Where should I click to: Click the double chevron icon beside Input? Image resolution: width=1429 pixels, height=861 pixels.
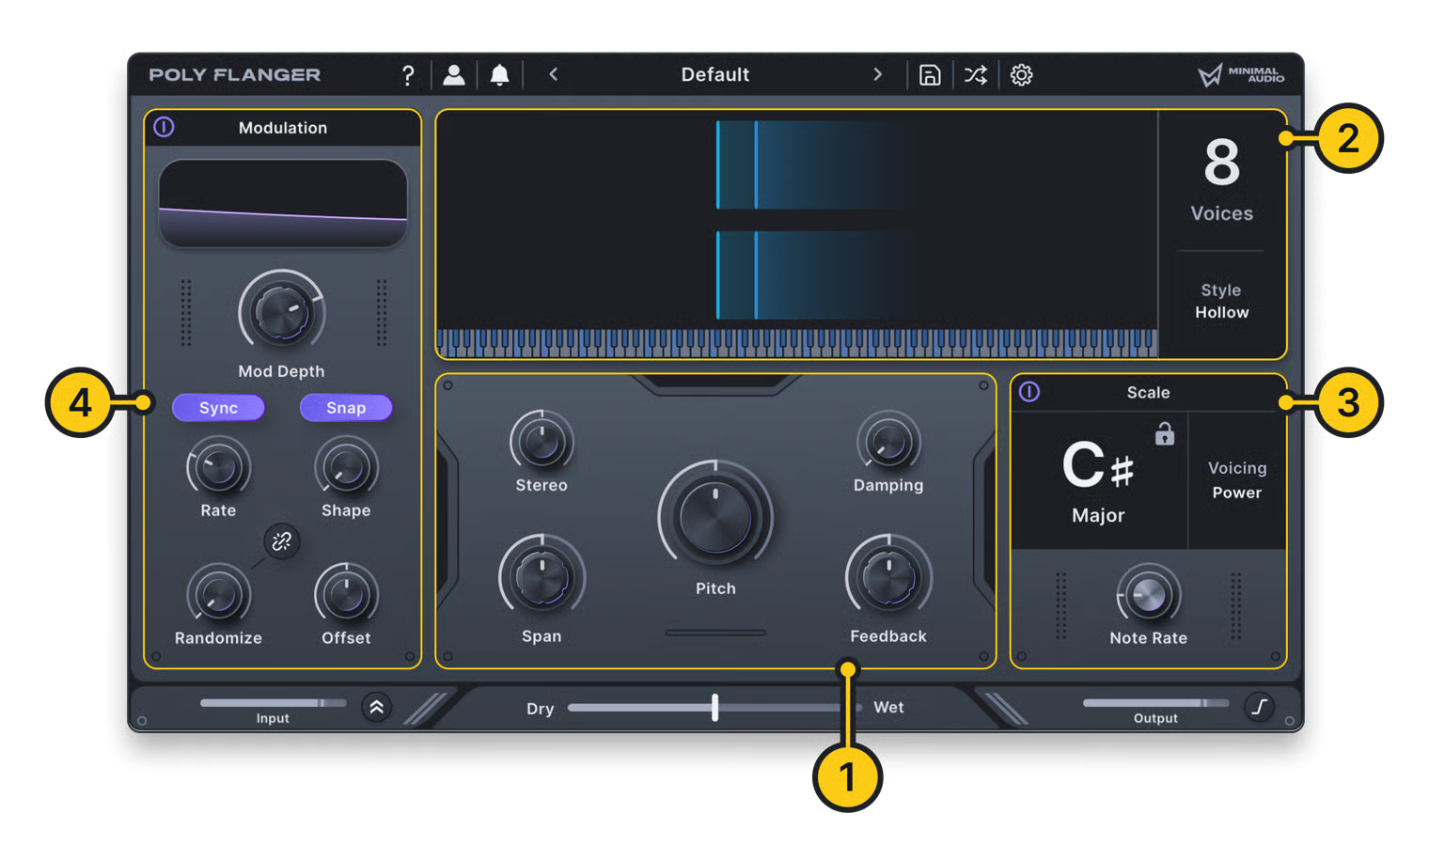pos(376,707)
